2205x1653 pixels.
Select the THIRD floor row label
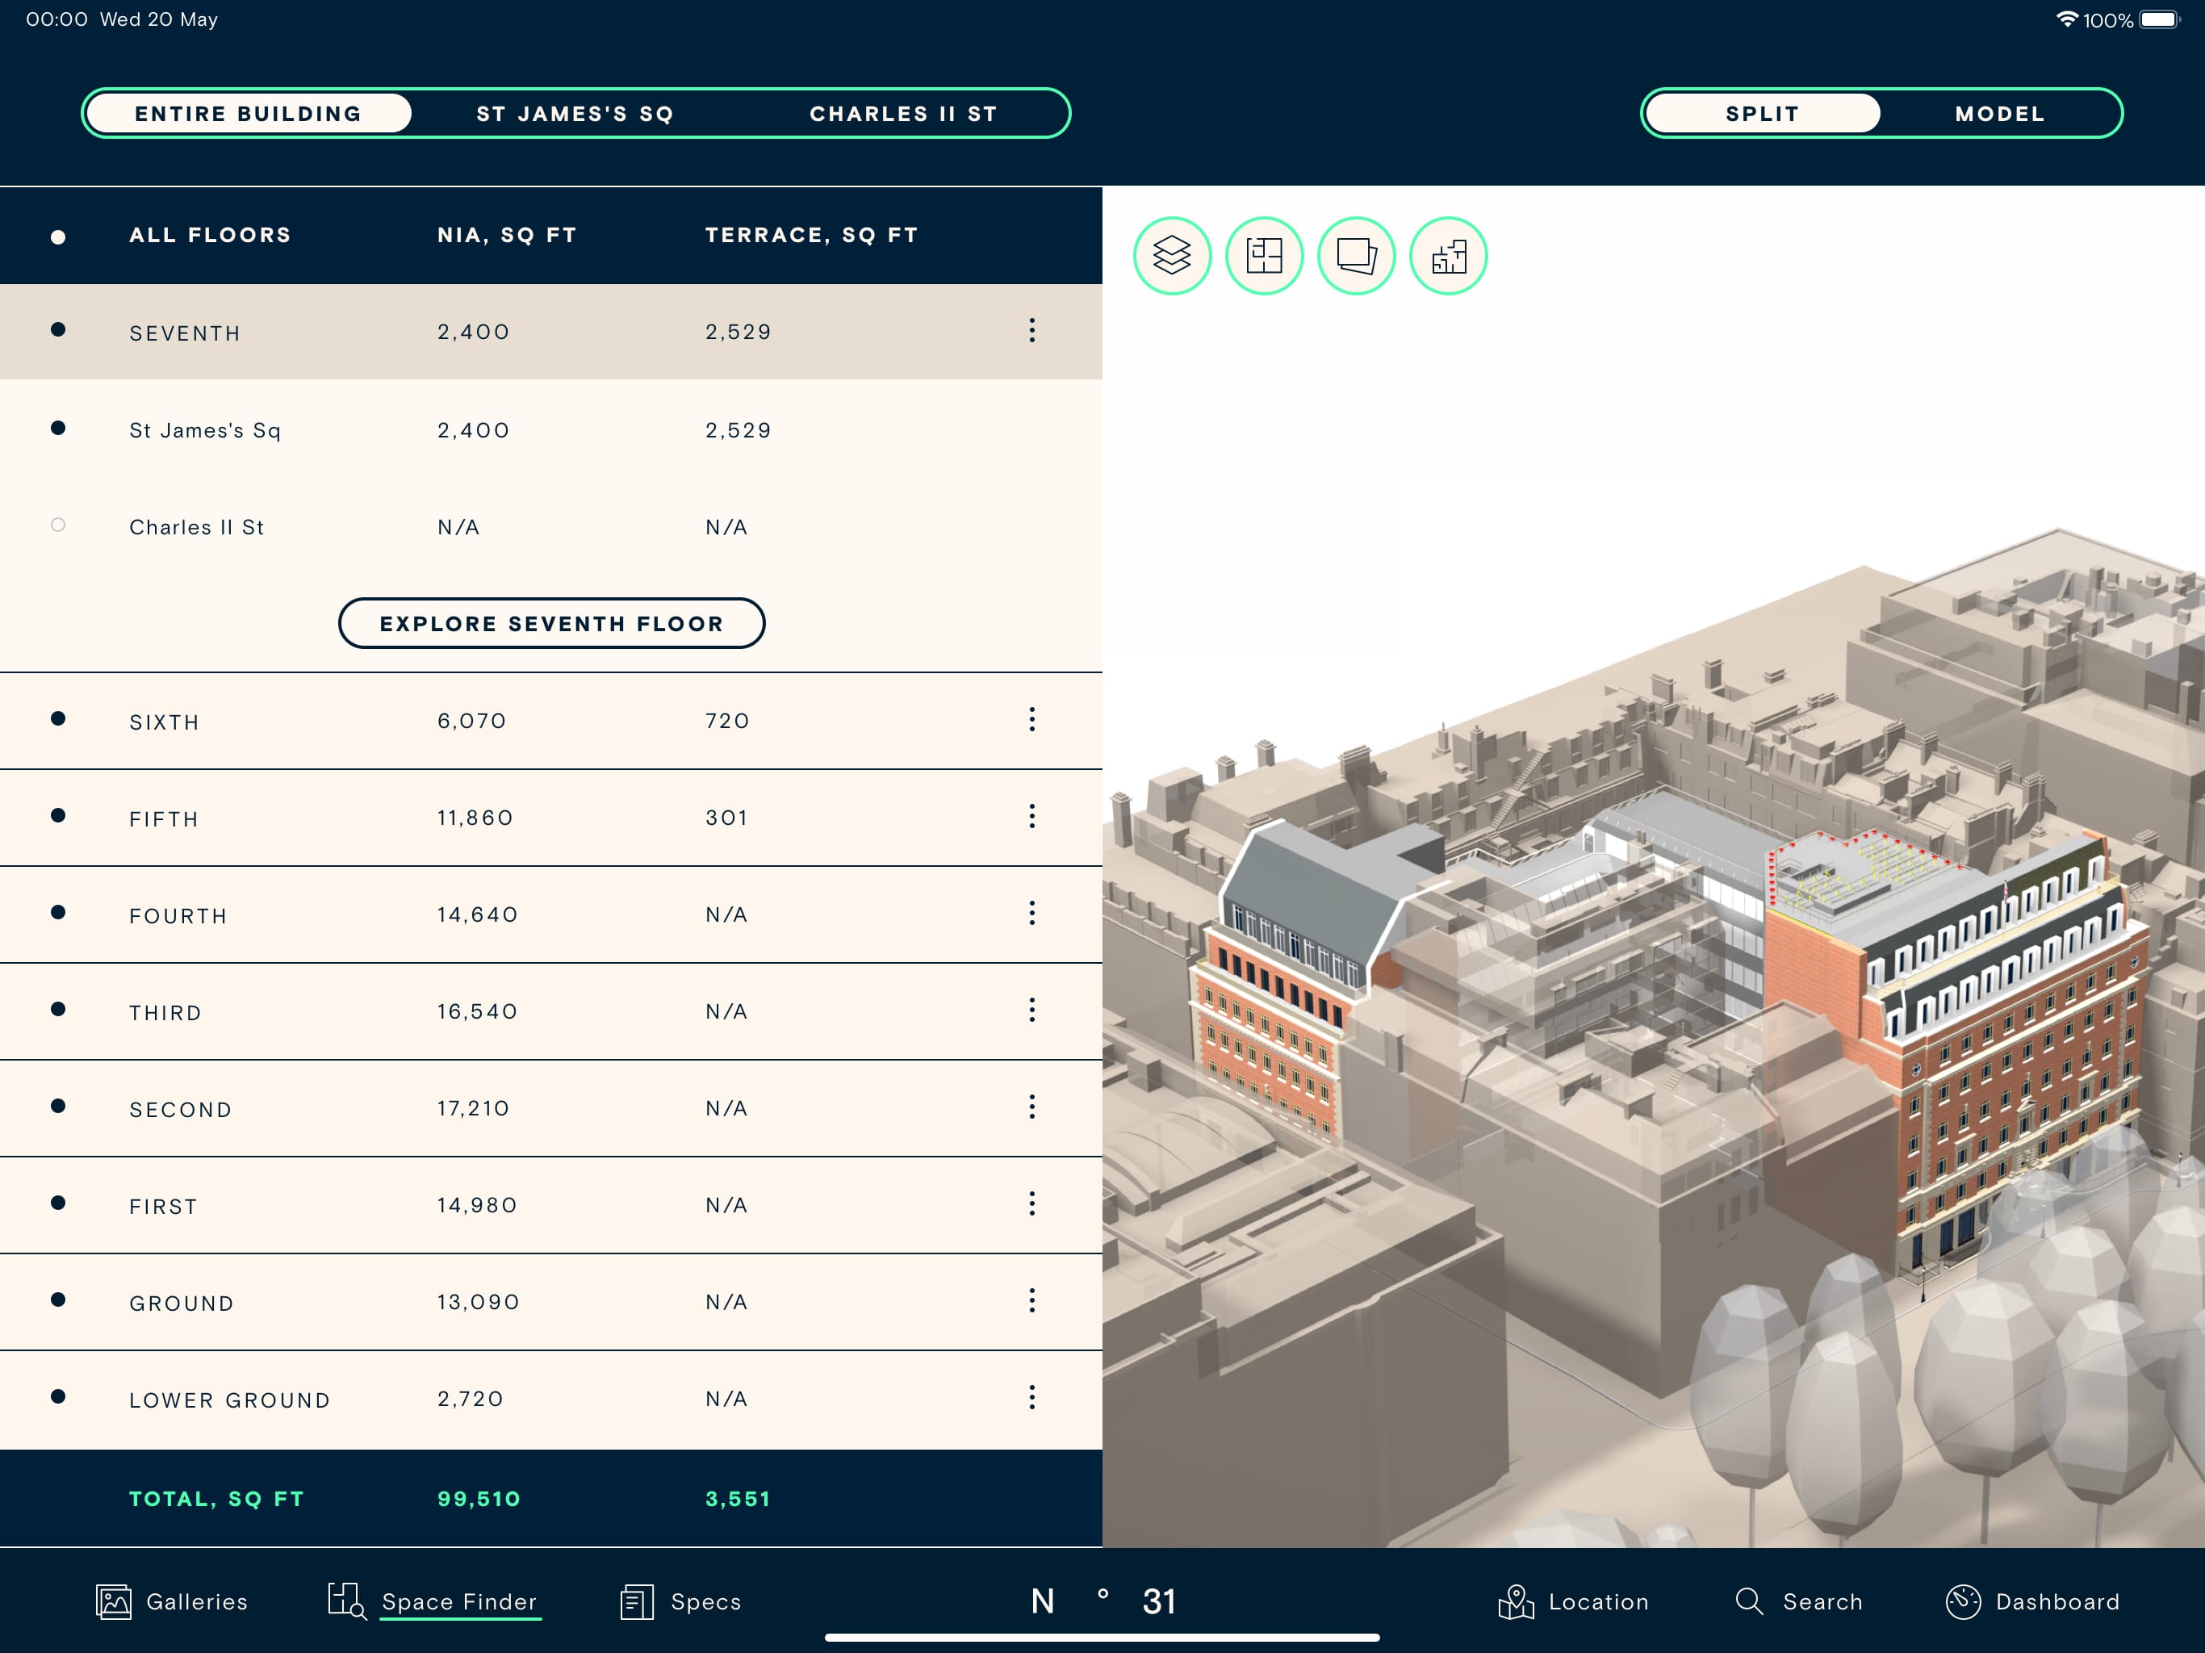165,1012
